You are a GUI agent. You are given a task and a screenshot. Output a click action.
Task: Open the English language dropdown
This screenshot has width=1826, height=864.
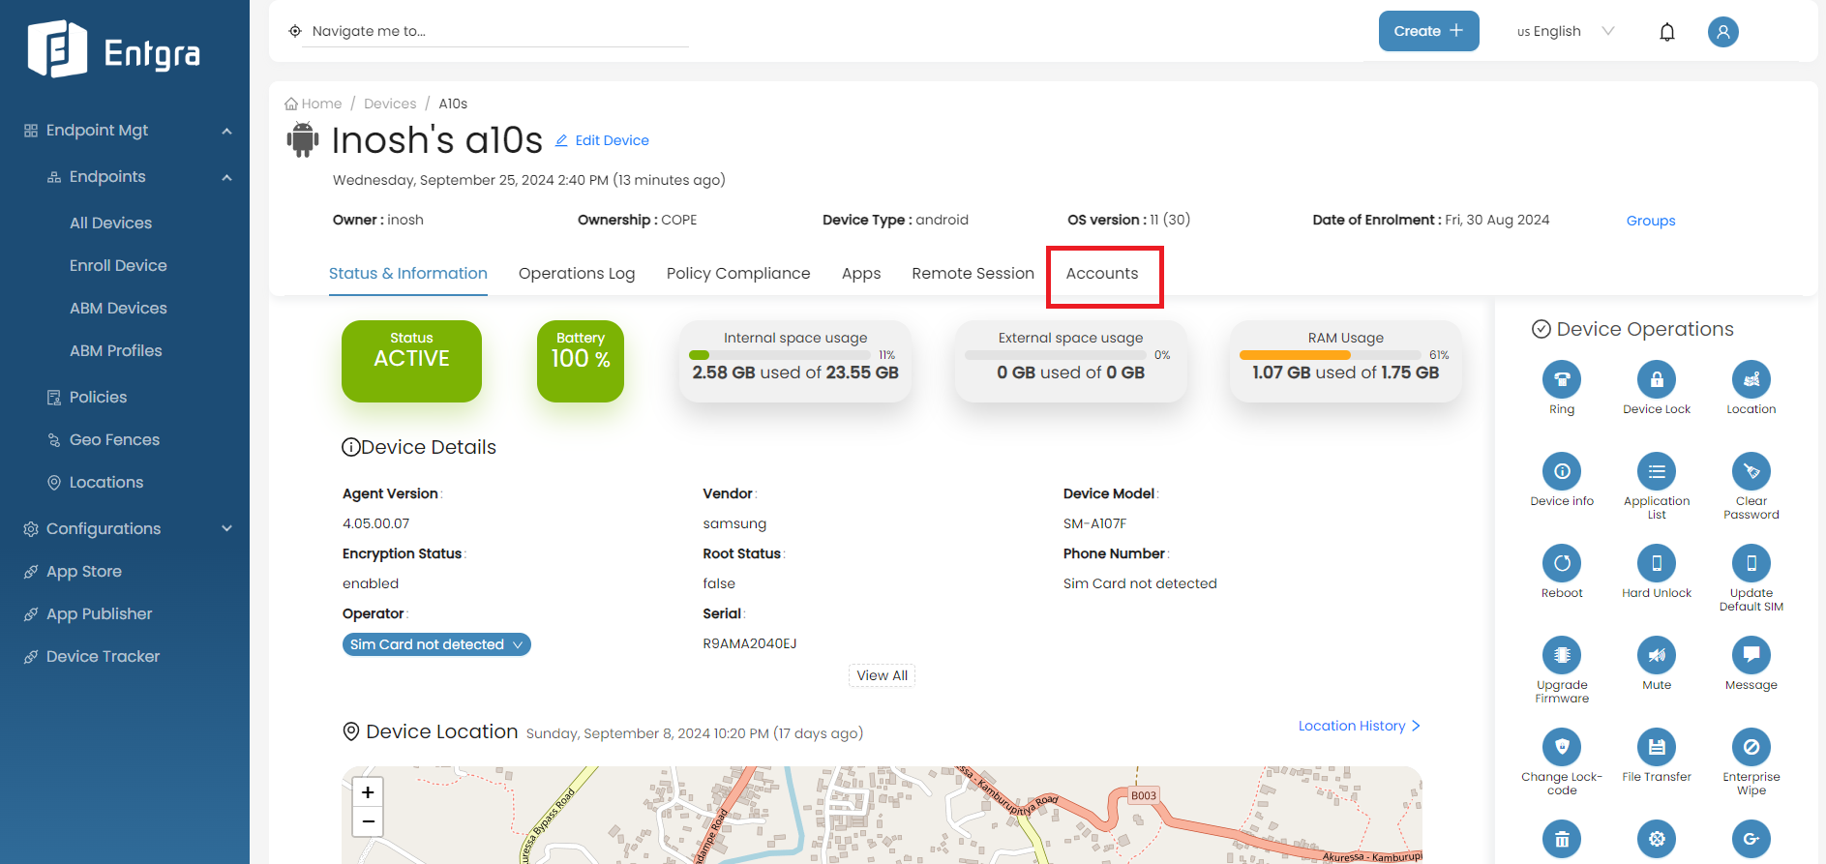(x=1566, y=31)
